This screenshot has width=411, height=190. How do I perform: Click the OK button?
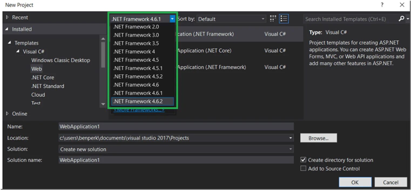coord(355,182)
